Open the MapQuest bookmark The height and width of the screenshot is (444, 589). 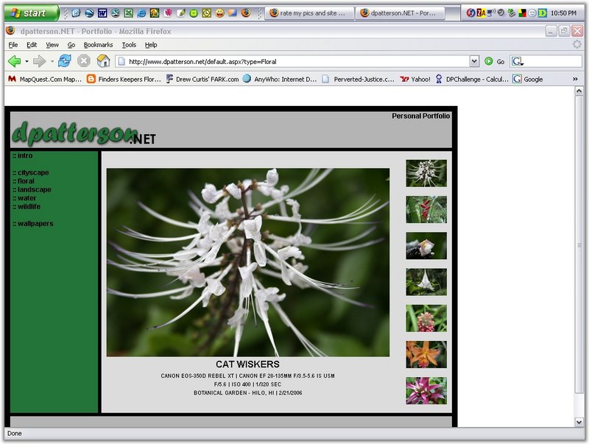(45, 80)
